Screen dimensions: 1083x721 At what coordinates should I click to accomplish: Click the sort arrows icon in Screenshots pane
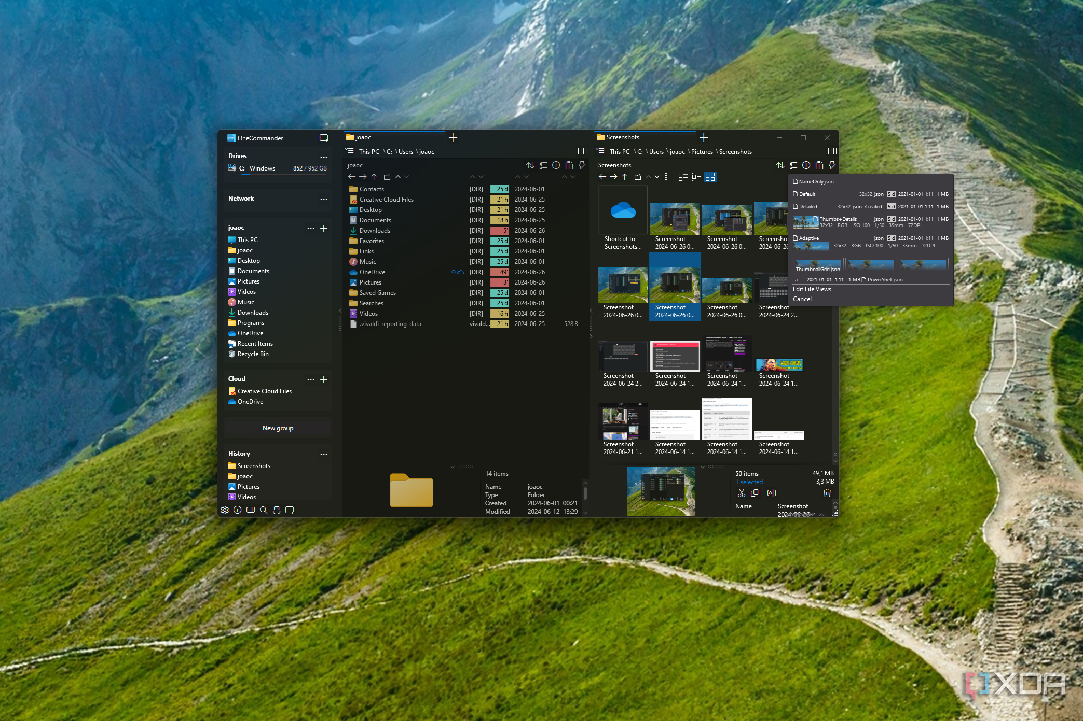point(780,165)
